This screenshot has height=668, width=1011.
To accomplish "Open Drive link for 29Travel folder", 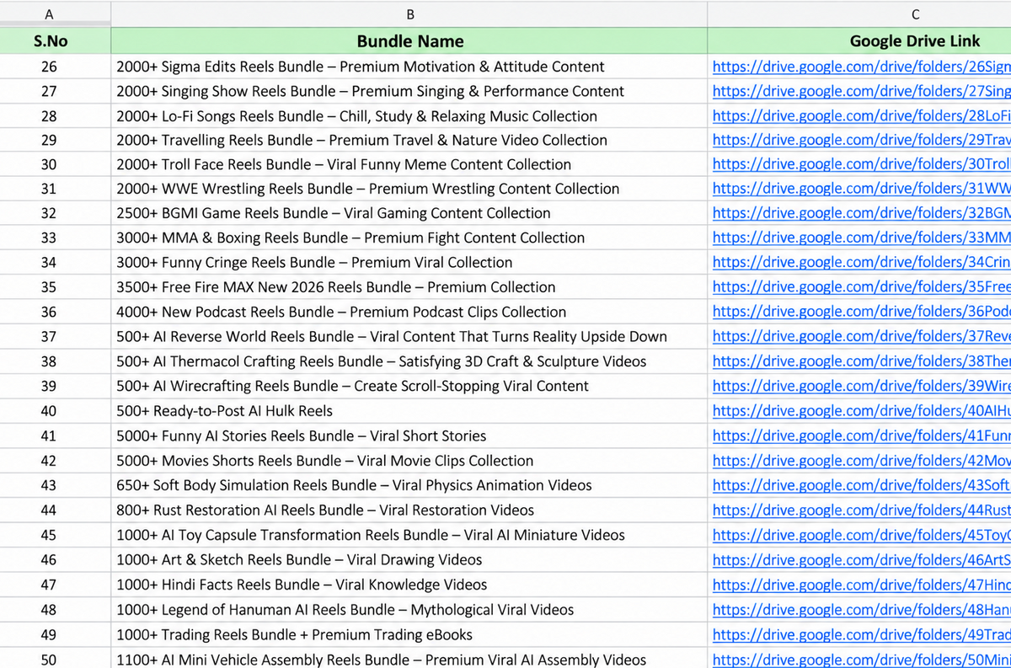I will pyautogui.click(x=861, y=140).
